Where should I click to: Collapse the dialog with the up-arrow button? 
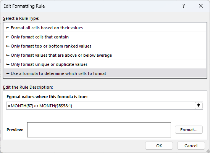point(199,105)
